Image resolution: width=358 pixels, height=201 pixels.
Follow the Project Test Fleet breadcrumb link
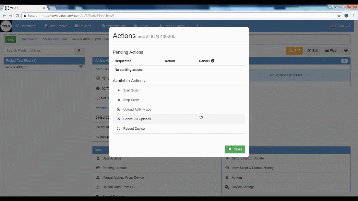[x=54, y=39]
